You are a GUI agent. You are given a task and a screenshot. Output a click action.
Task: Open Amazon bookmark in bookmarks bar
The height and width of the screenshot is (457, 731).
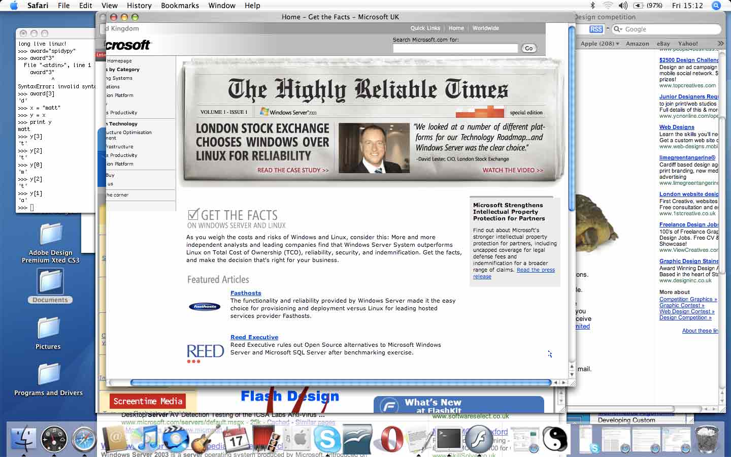coord(637,44)
